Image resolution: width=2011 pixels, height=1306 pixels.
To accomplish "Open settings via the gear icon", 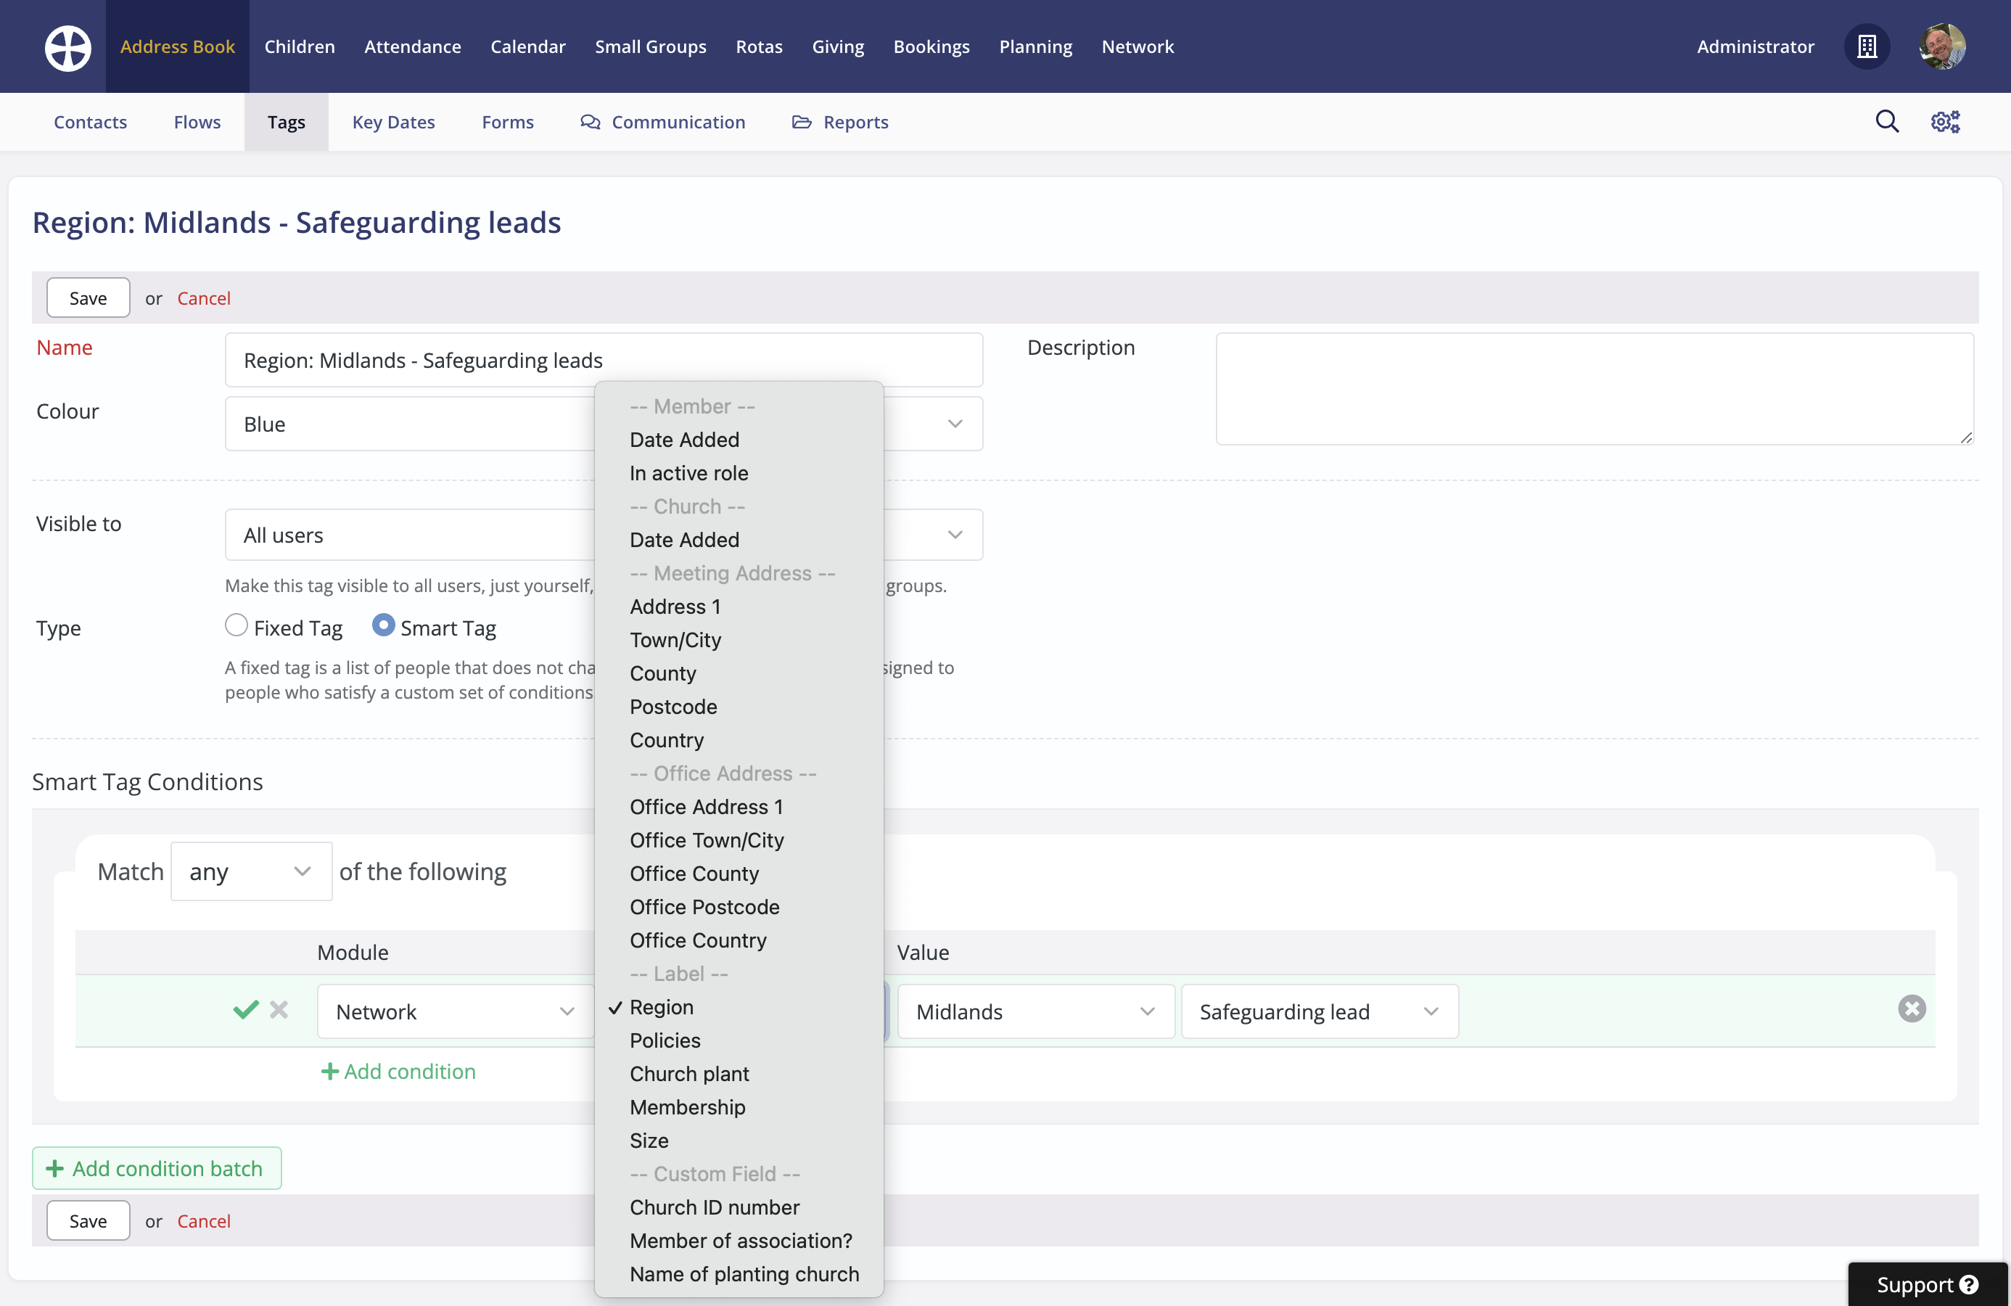I will click(x=1945, y=122).
